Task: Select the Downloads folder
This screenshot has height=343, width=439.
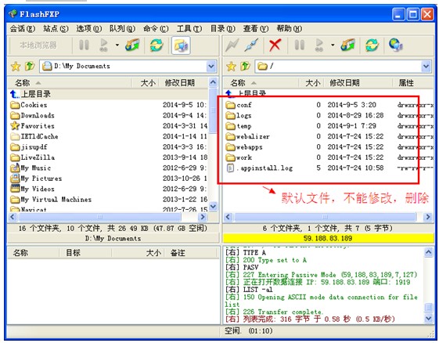Action: pyautogui.click(x=32, y=115)
